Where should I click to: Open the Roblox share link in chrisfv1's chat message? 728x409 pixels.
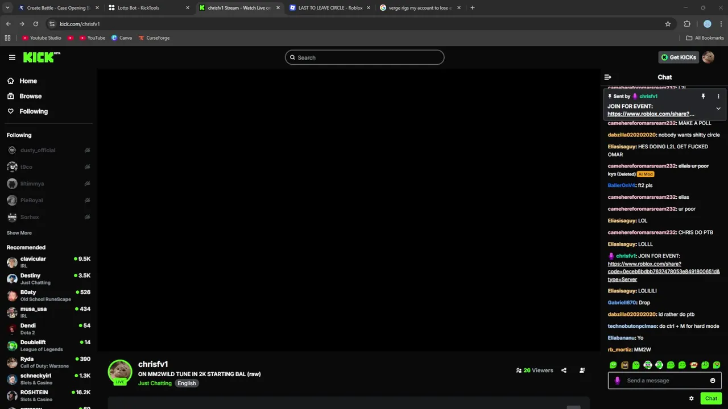click(664, 272)
